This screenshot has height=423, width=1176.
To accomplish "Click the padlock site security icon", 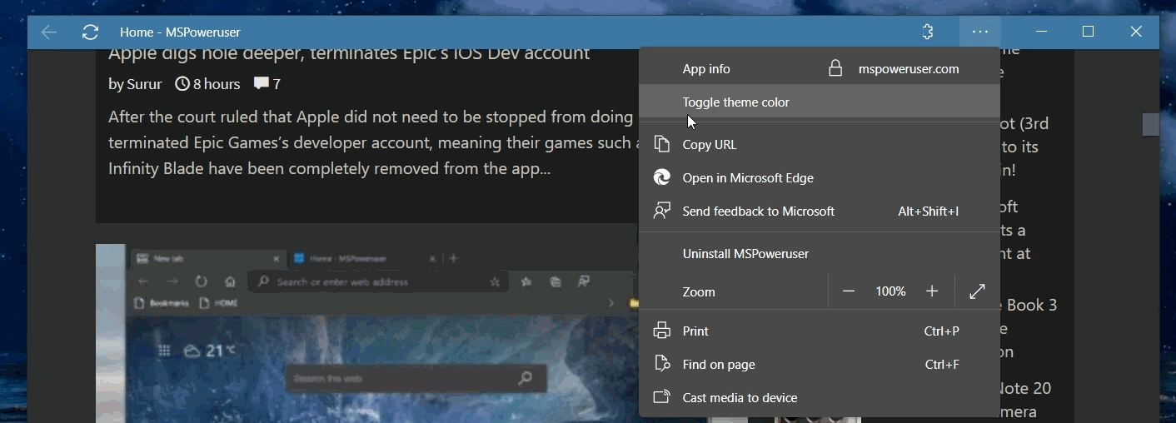I will [835, 68].
